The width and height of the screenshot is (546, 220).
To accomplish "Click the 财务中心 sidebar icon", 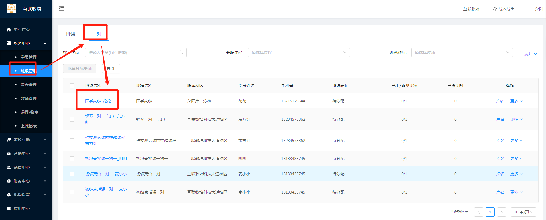I will pyautogui.click(x=9, y=181).
